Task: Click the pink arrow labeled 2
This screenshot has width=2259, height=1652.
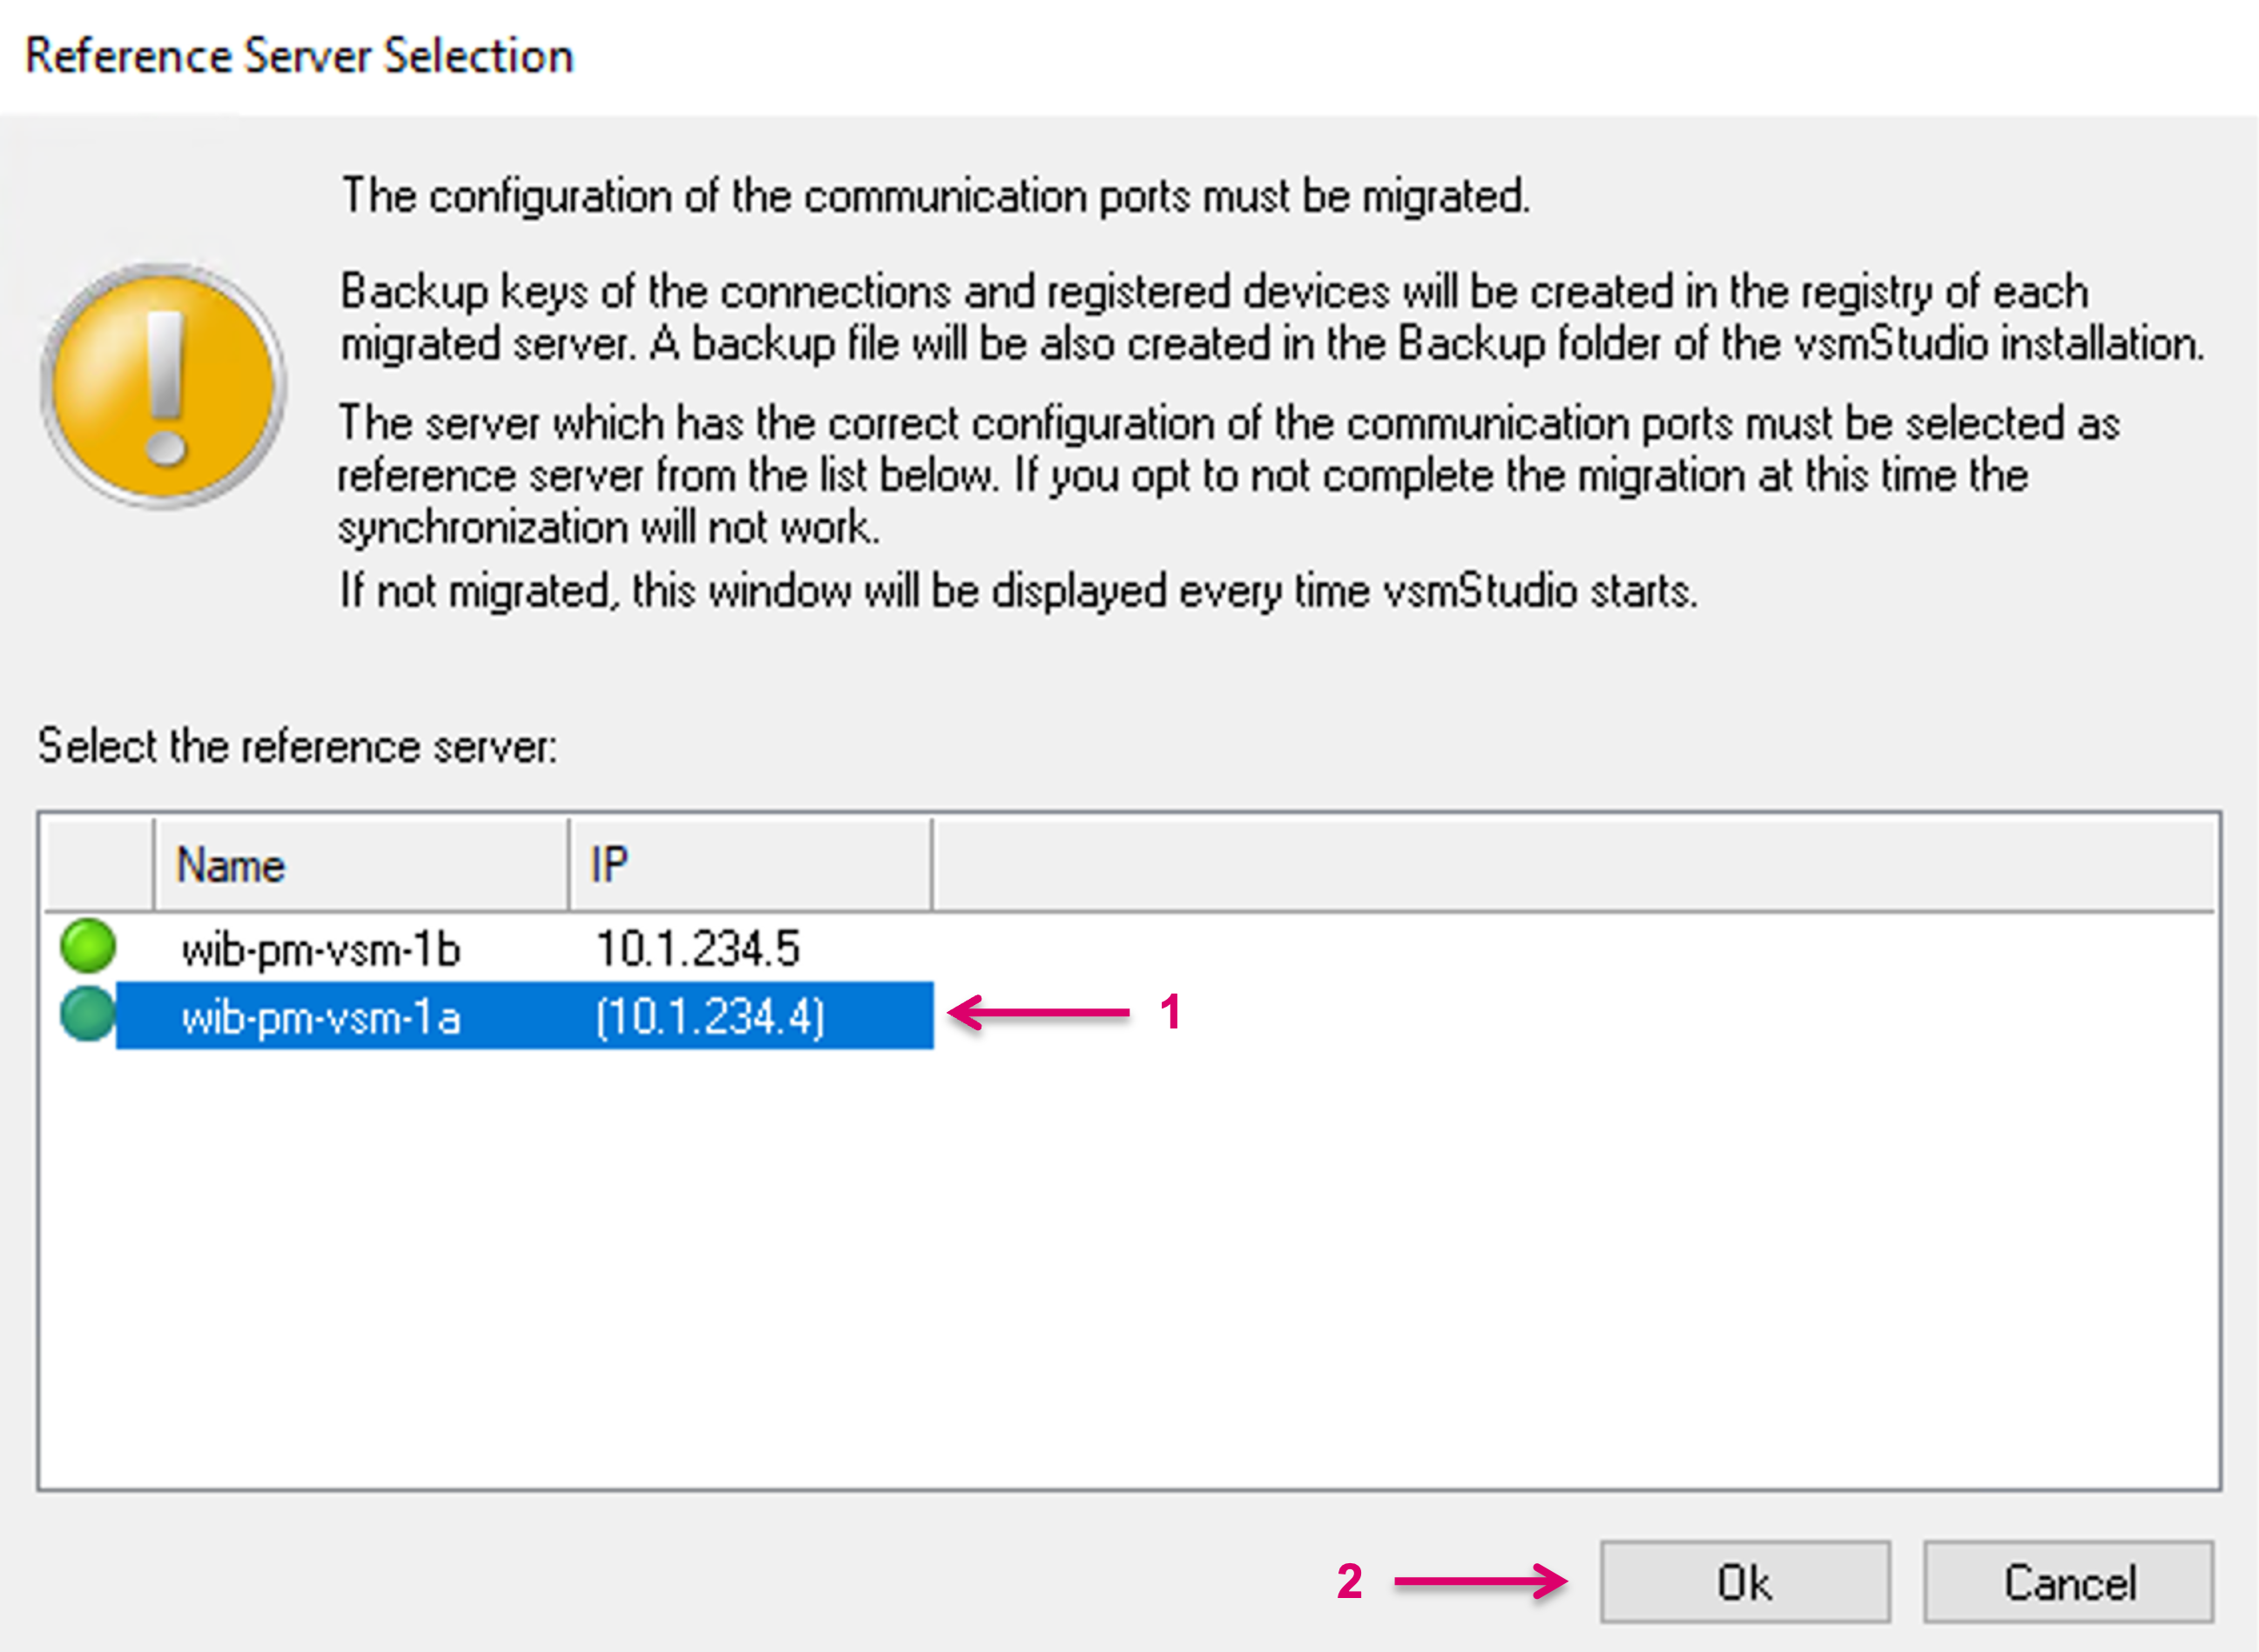Action: coord(1480,1582)
